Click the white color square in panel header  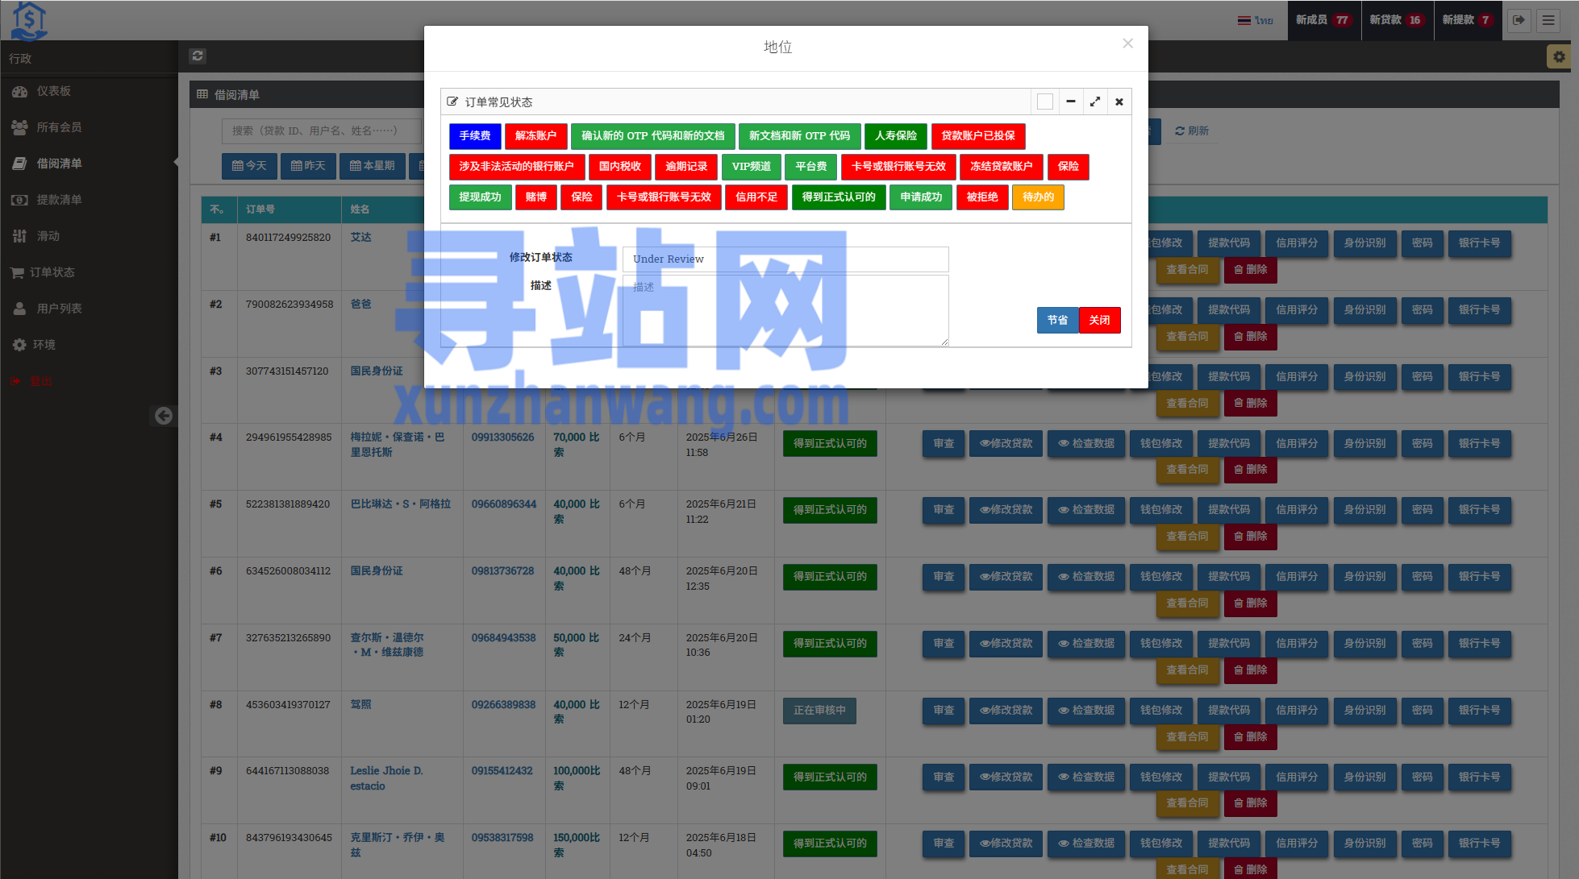point(1045,102)
